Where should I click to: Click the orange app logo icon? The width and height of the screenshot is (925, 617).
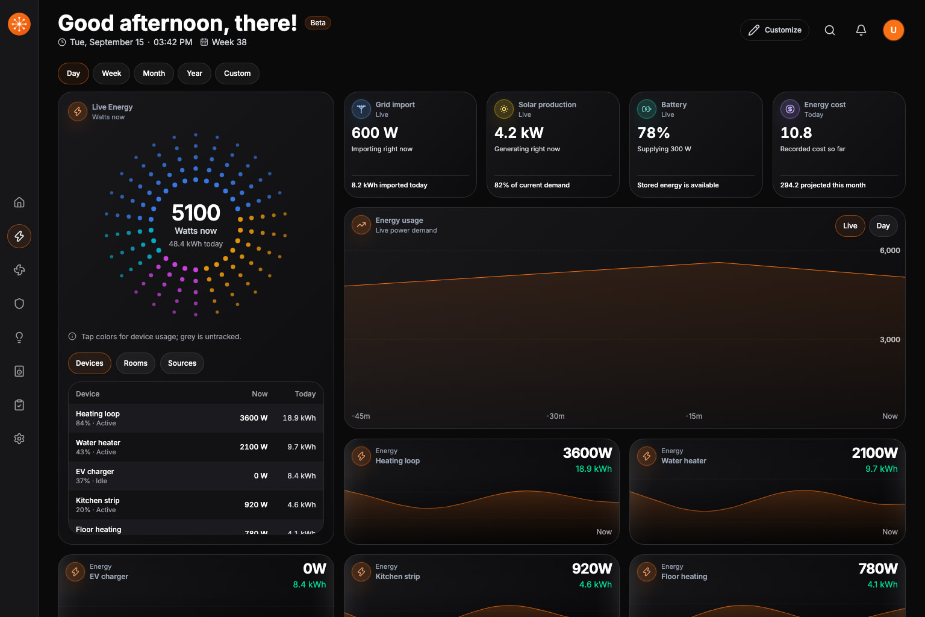19,24
